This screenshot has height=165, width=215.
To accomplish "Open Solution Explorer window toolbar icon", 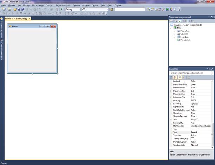I will [149, 9].
